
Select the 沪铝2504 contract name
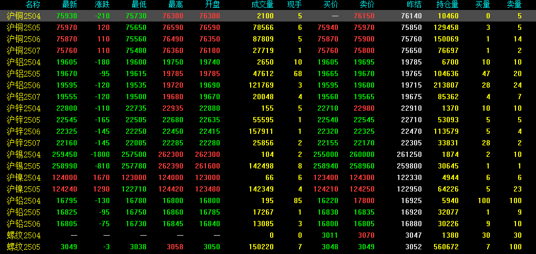pyautogui.click(x=24, y=62)
